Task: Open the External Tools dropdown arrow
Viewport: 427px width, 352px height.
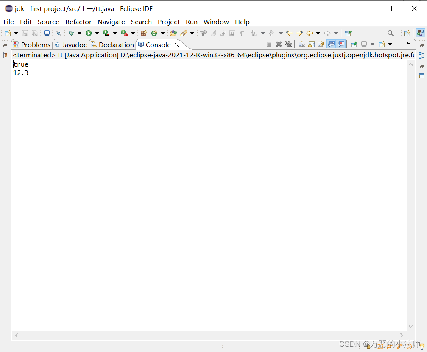Action: [133, 33]
